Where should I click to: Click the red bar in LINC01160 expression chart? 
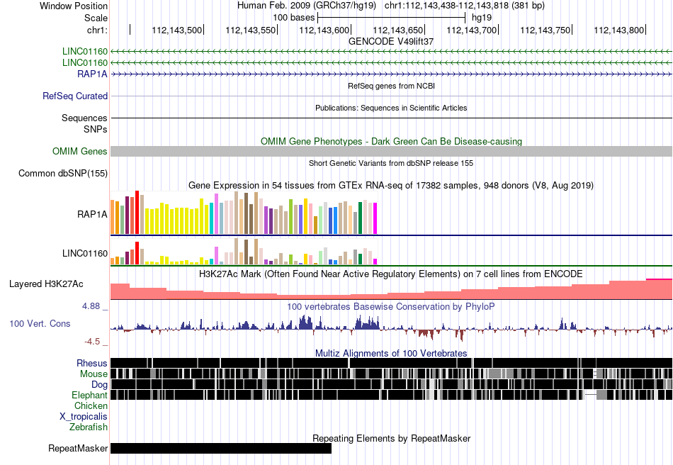pos(137,253)
